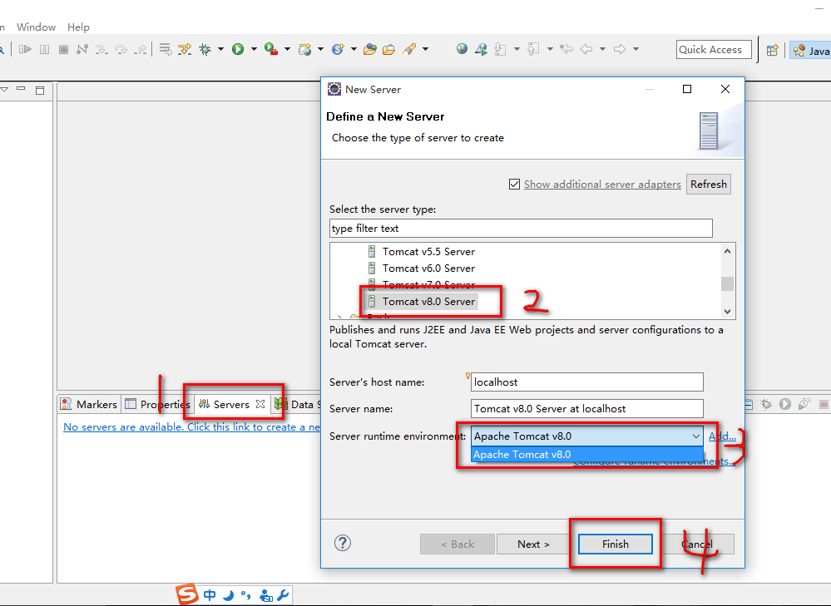
Task: Click the Next Annotation toolbar icon
Action: (500, 49)
